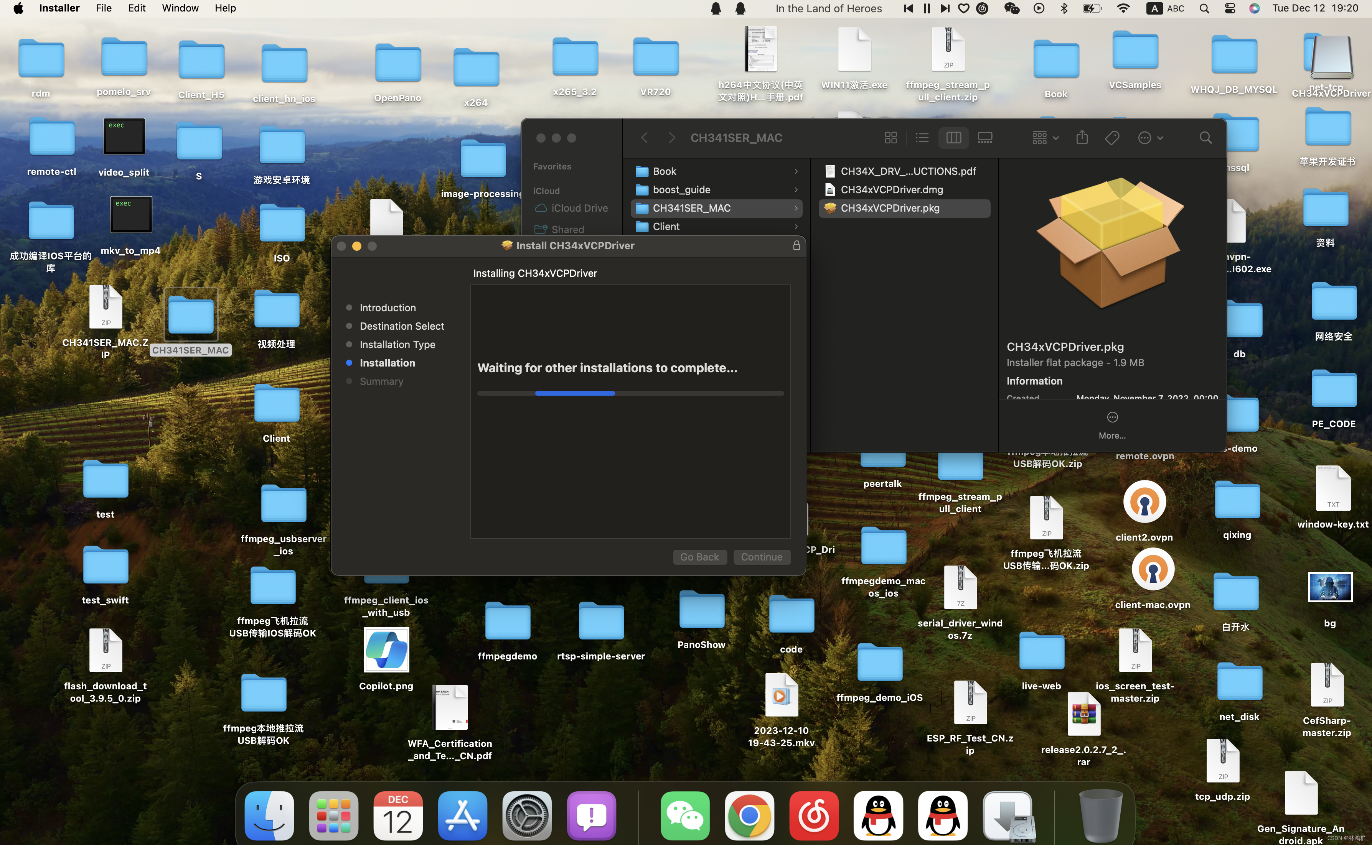Screen dimensions: 1372x845
Task: Pause music playback in menu bar
Action: pyautogui.click(x=927, y=8)
